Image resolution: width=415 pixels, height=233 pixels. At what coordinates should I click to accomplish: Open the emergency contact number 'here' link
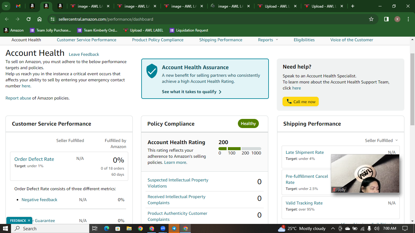pos(26,86)
